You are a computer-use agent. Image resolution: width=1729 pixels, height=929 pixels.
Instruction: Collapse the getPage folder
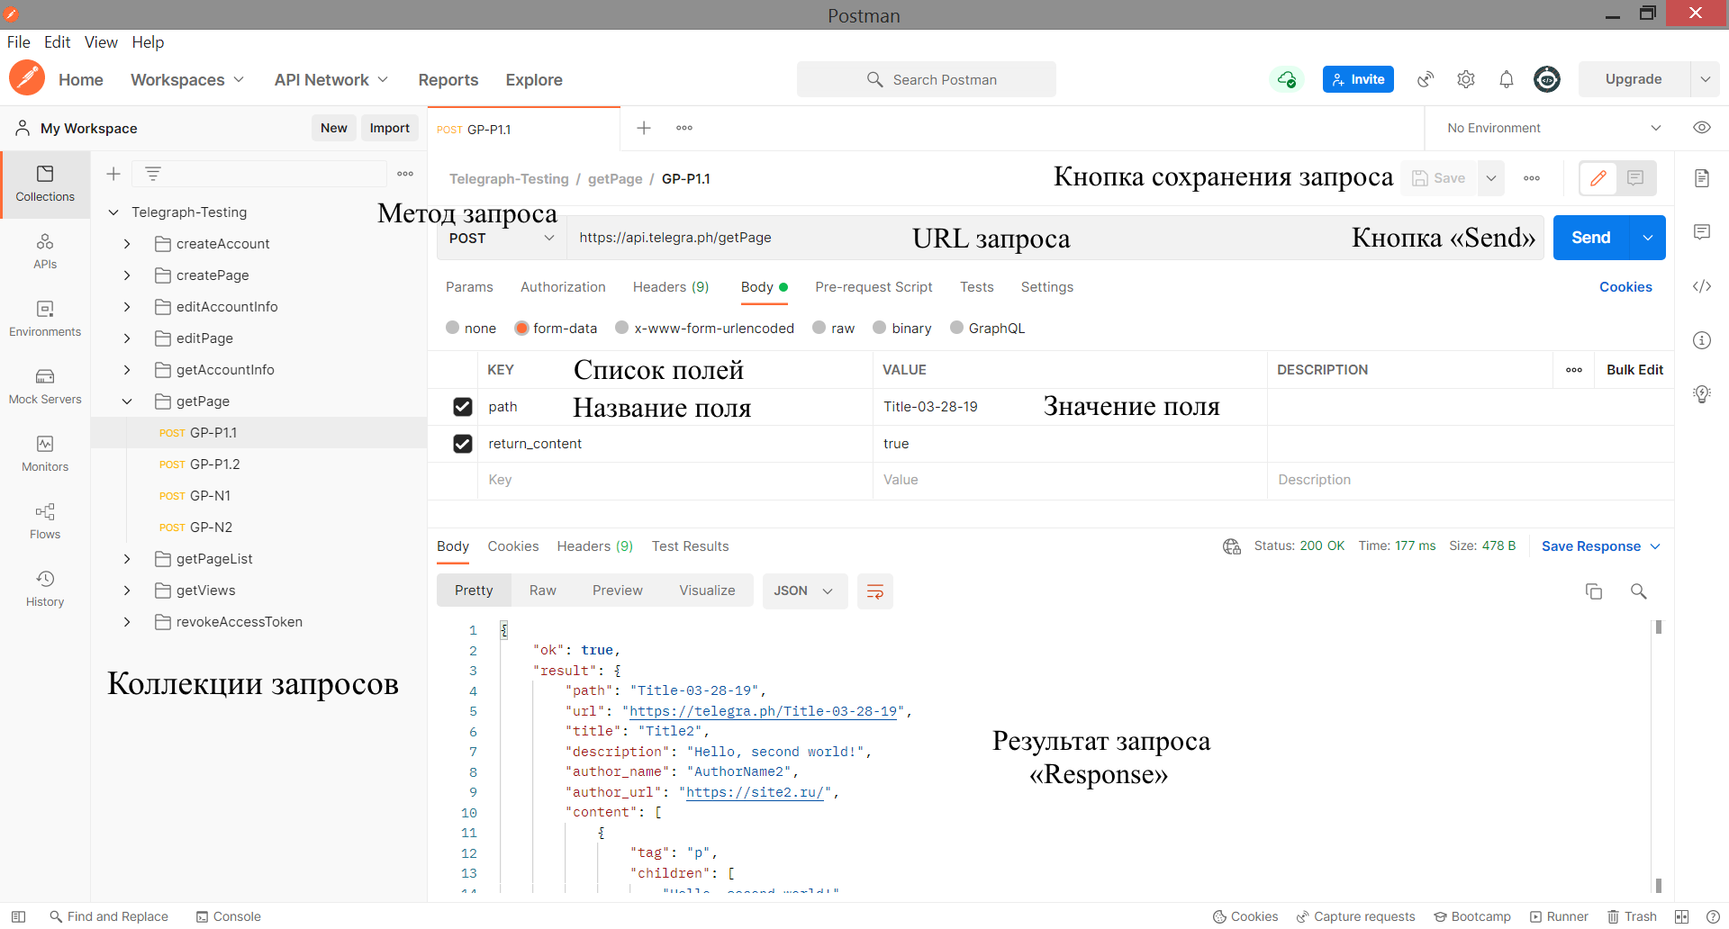coord(127,401)
